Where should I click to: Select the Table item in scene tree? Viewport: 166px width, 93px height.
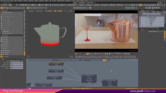pyautogui.click(x=151, y=24)
